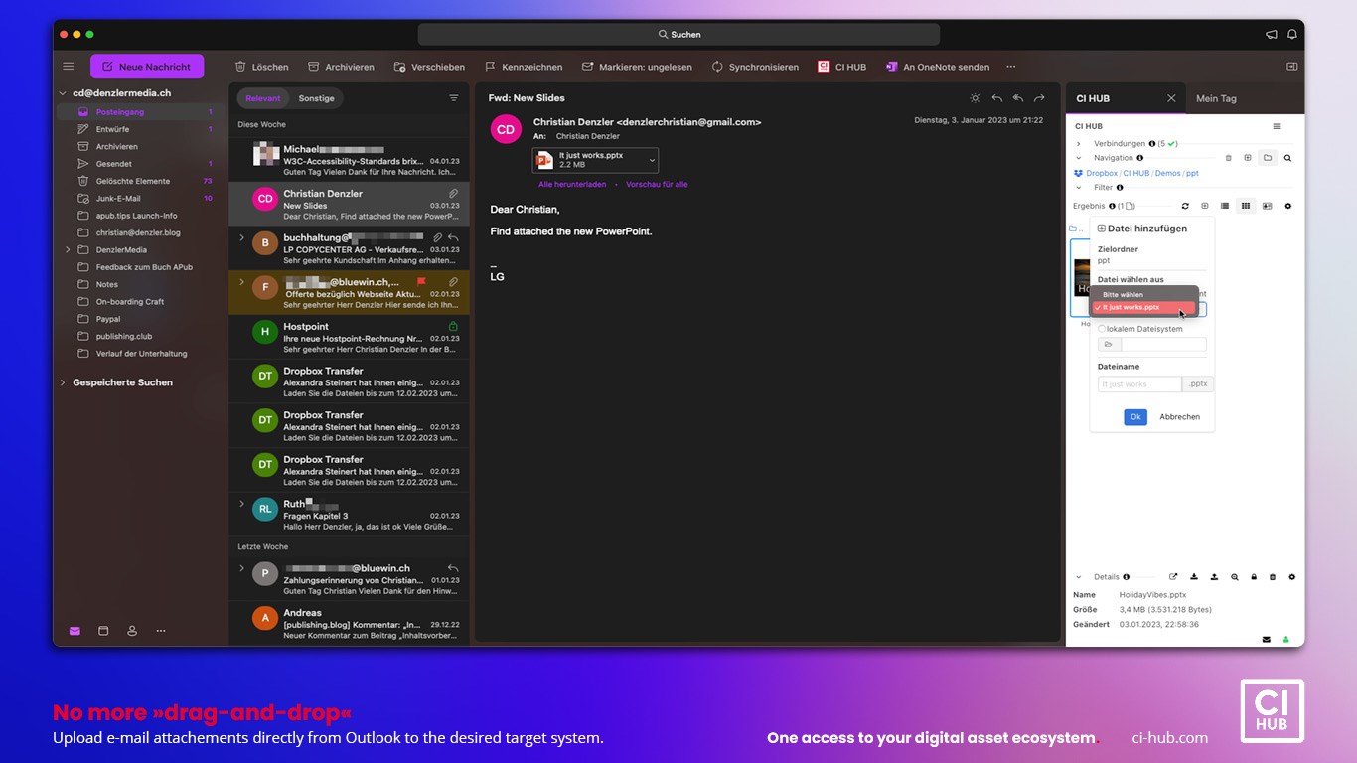Image resolution: width=1357 pixels, height=763 pixels.
Task: Refresh the Ergebnis results list
Action: 1185,206
